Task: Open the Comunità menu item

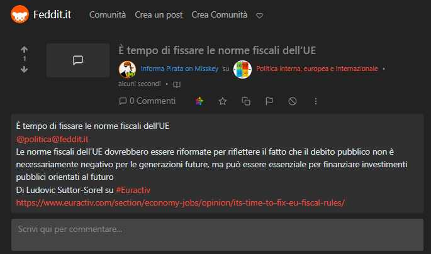Action: pyautogui.click(x=108, y=14)
